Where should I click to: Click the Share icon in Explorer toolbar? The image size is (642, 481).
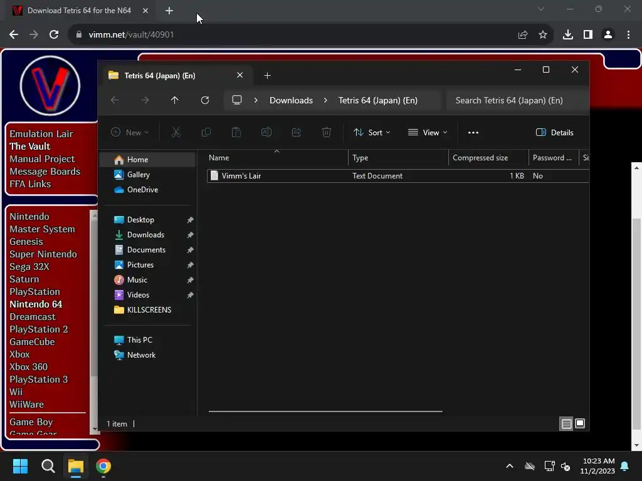tap(297, 132)
